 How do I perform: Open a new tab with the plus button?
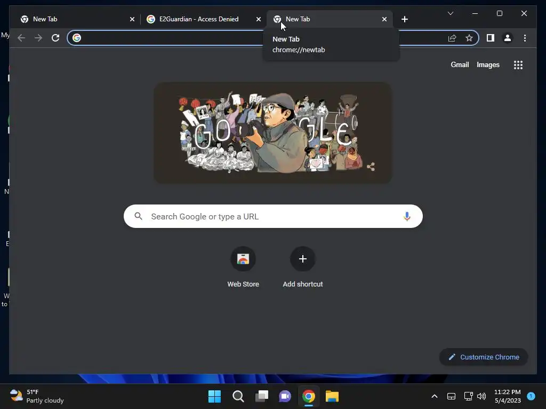(404, 19)
